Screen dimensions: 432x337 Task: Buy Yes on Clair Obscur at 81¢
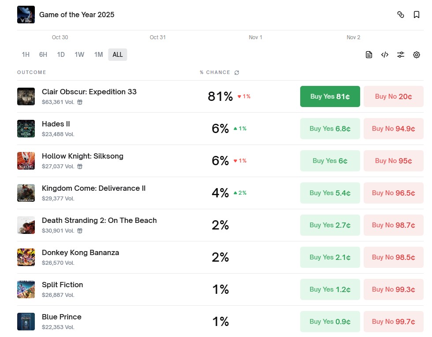(x=330, y=96)
